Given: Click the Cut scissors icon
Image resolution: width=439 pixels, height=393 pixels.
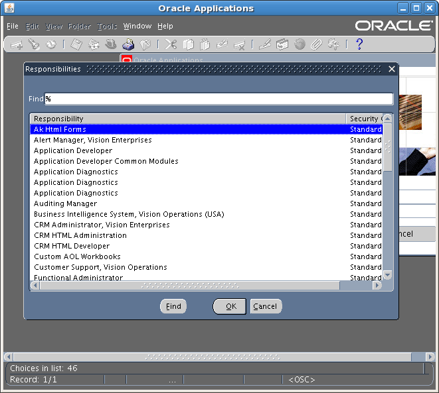Looking at the screenshot, I should [x=171, y=44].
